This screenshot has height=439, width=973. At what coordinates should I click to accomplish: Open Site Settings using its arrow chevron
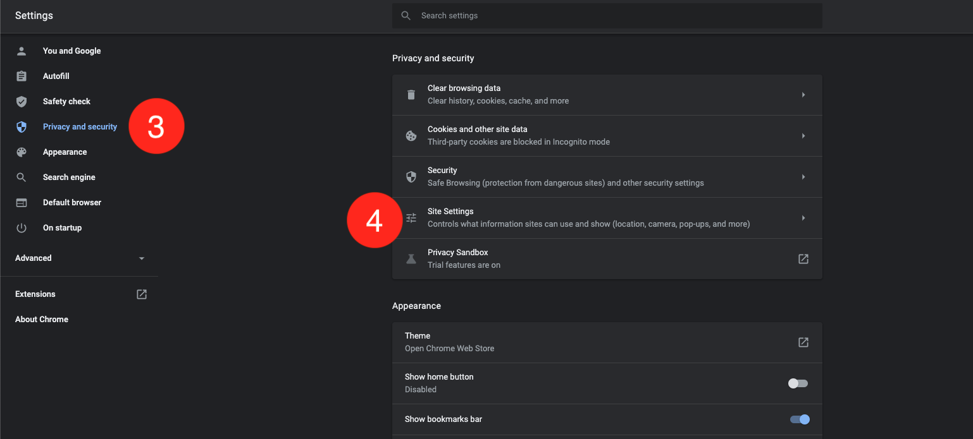803,218
